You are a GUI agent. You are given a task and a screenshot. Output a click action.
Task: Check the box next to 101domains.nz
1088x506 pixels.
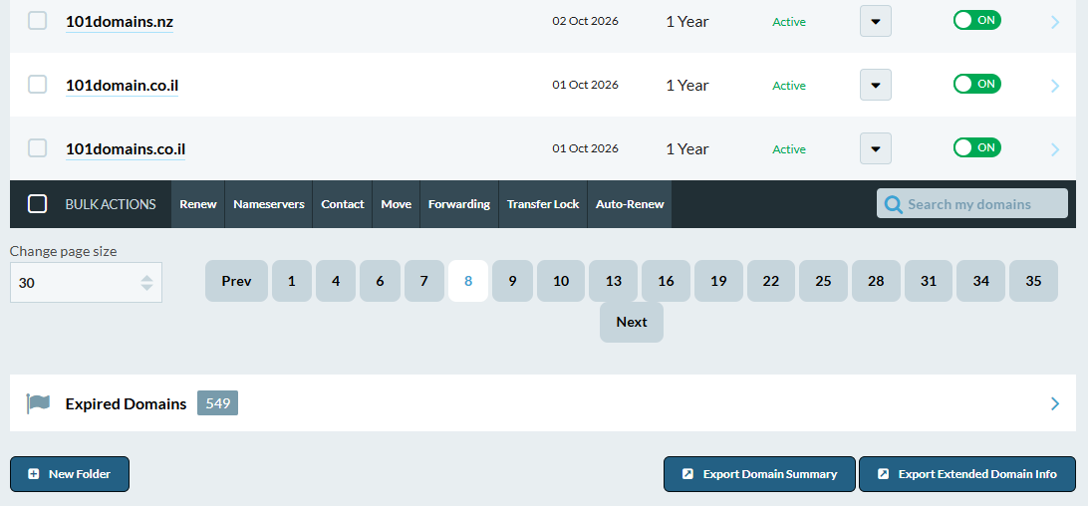[37, 21]
